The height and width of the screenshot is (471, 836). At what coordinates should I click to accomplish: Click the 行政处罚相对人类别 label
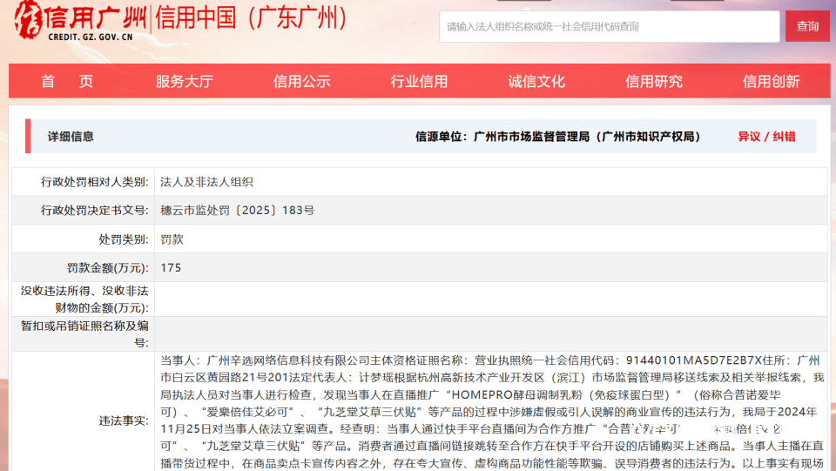click(94, 182)
